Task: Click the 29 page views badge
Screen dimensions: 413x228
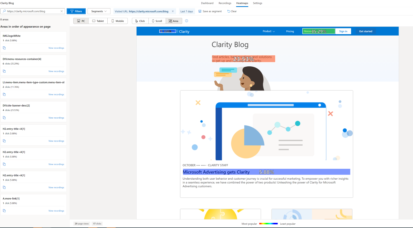Action: tap(82, 224)
